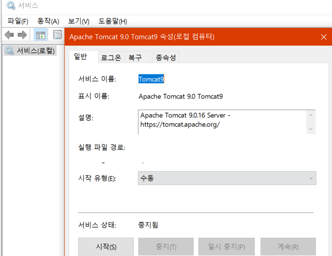The image size is (332, 256).
Task: Click the 일시 중지(P) button
Action: coord(227,247)
